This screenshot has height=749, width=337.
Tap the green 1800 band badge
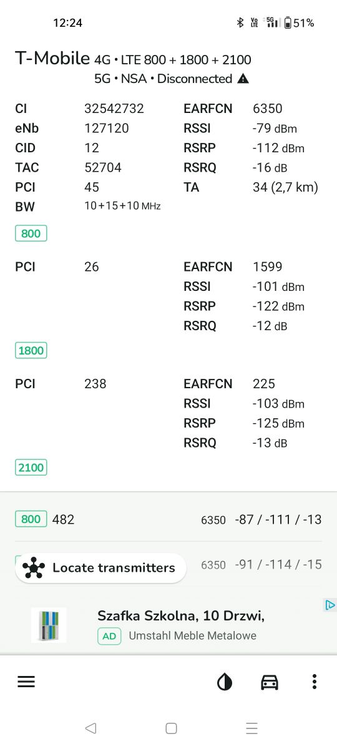[x=31, y=350]
